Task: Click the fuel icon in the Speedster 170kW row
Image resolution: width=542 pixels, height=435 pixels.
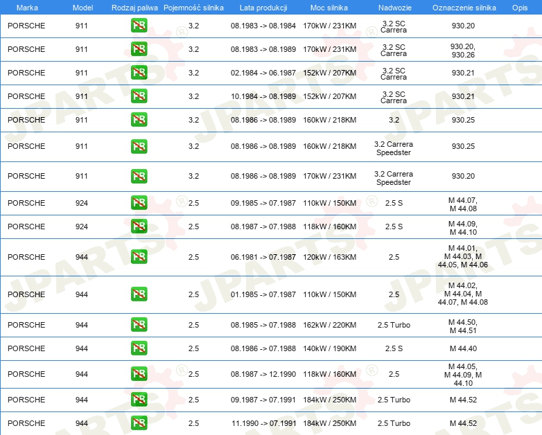Action: coord(139,176)
